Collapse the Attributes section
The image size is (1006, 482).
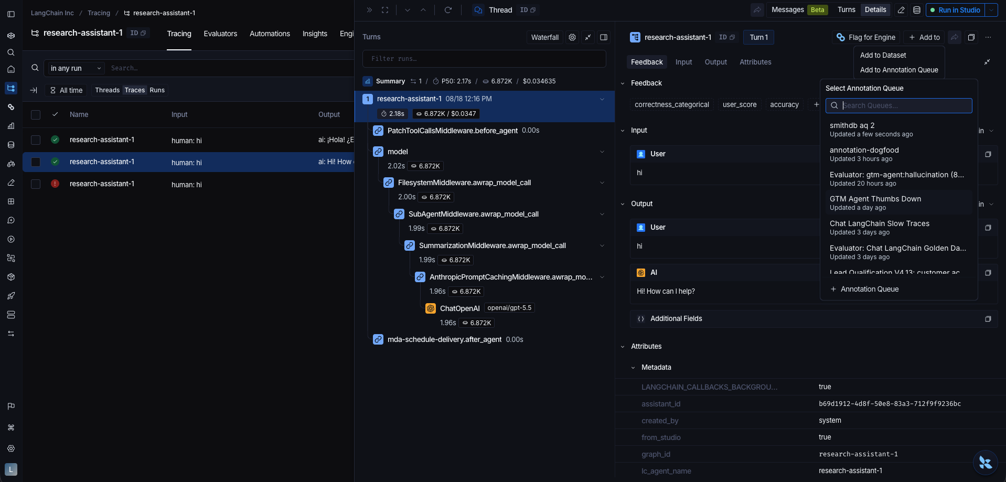point(623,347)
